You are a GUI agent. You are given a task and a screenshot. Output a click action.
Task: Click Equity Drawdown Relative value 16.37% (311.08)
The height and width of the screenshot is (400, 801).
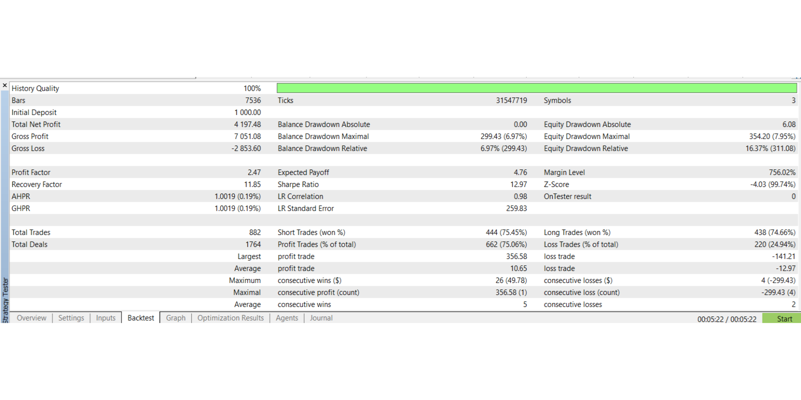tap(770, 148)
